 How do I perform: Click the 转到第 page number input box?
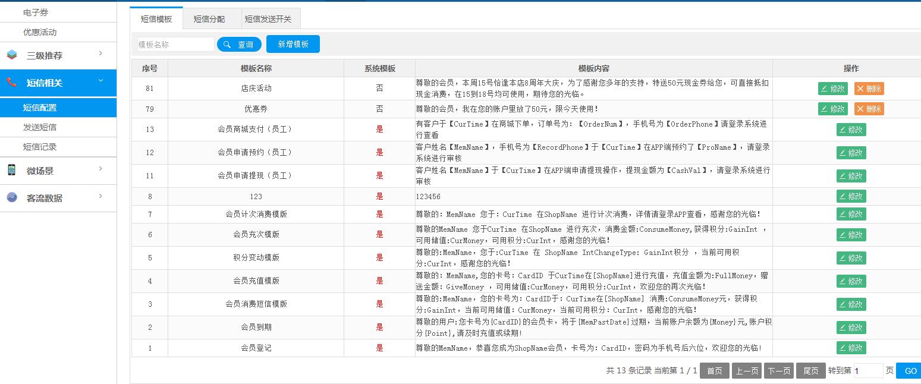coord(868,371)
